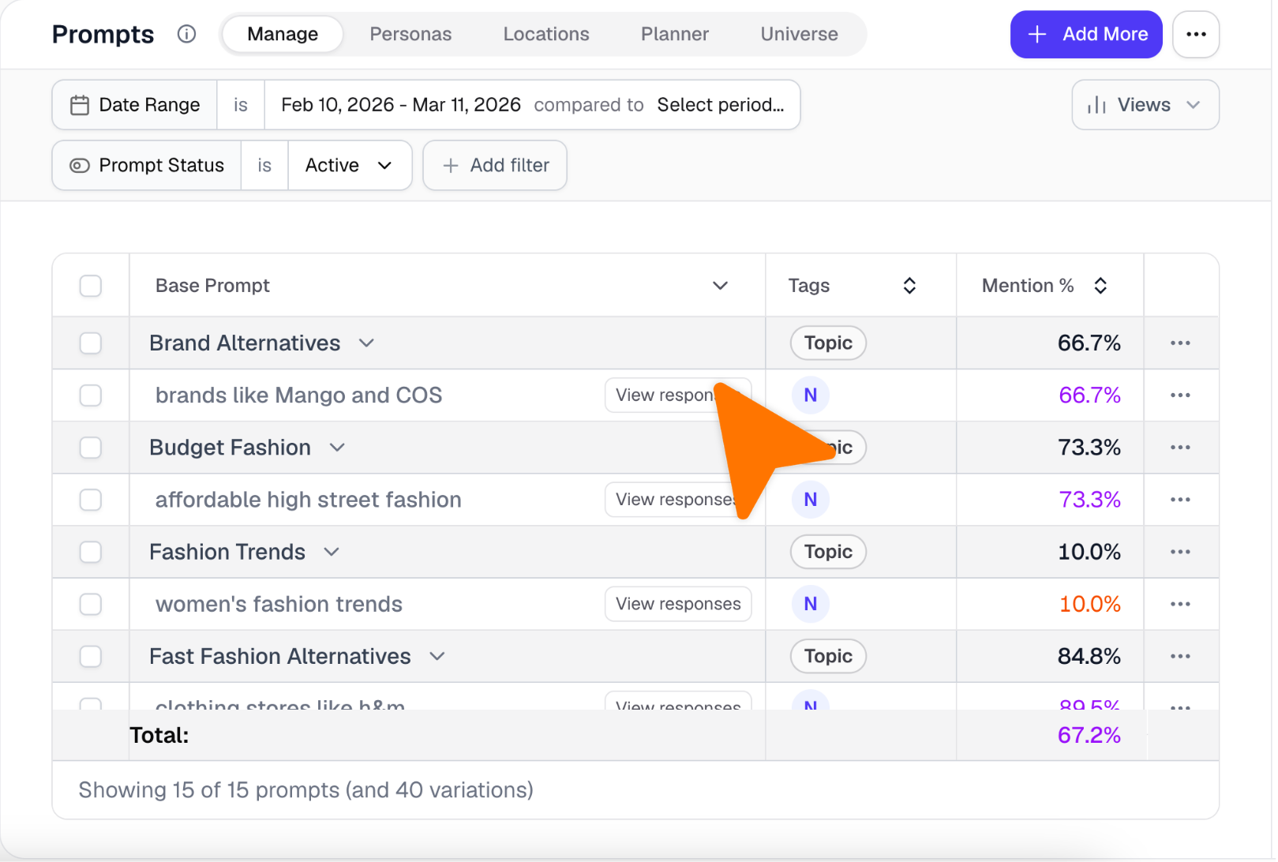Open row options for Budget Fashion
The height and width of the screenshot is (862, 1278).
point(1179,447)
